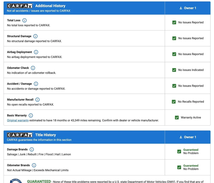This screenshot has height=183, width=214.
Task: Open the Airbag Deployment info icon
Action: pyautogui.click(x=36, y=52)
